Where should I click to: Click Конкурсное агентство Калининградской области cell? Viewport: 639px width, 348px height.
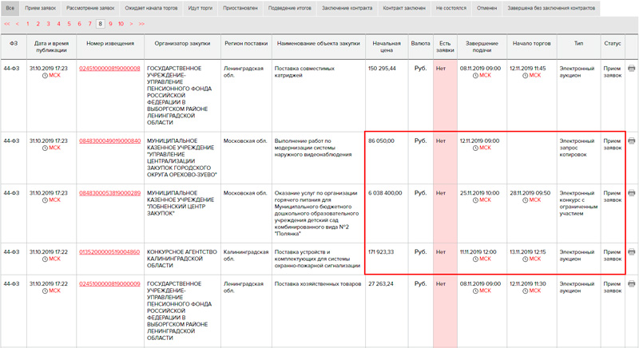coord(182,259)
